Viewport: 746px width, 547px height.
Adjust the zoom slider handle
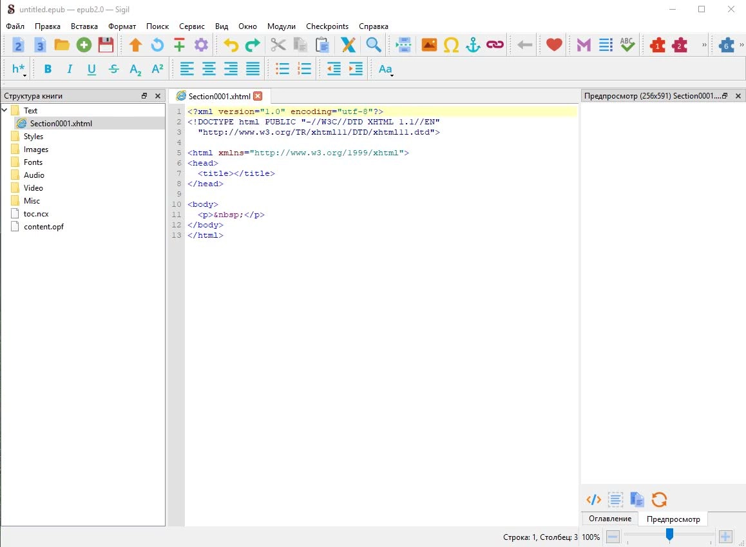[x=669, y=535]
